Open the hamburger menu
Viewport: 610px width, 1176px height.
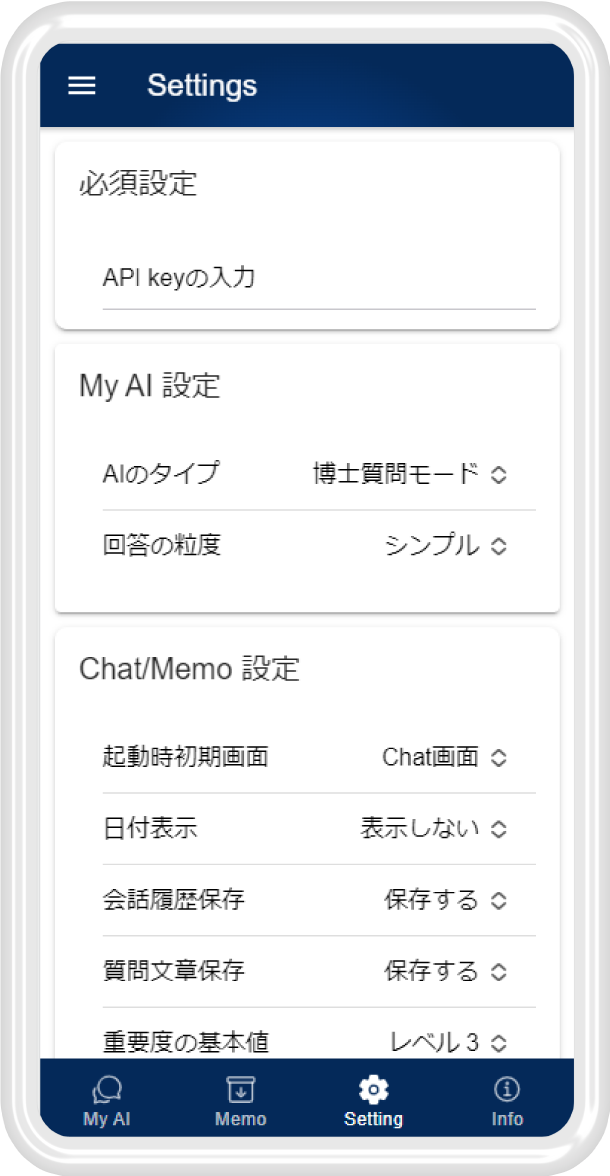tap(81, 86)
